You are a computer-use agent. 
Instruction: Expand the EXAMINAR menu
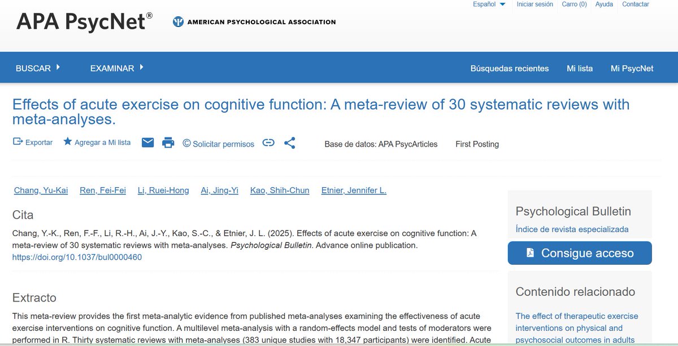pos(117,68)
